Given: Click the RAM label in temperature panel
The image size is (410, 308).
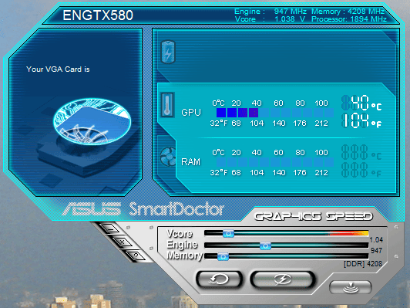Looking at the screenshot, I should click(190, 162).
